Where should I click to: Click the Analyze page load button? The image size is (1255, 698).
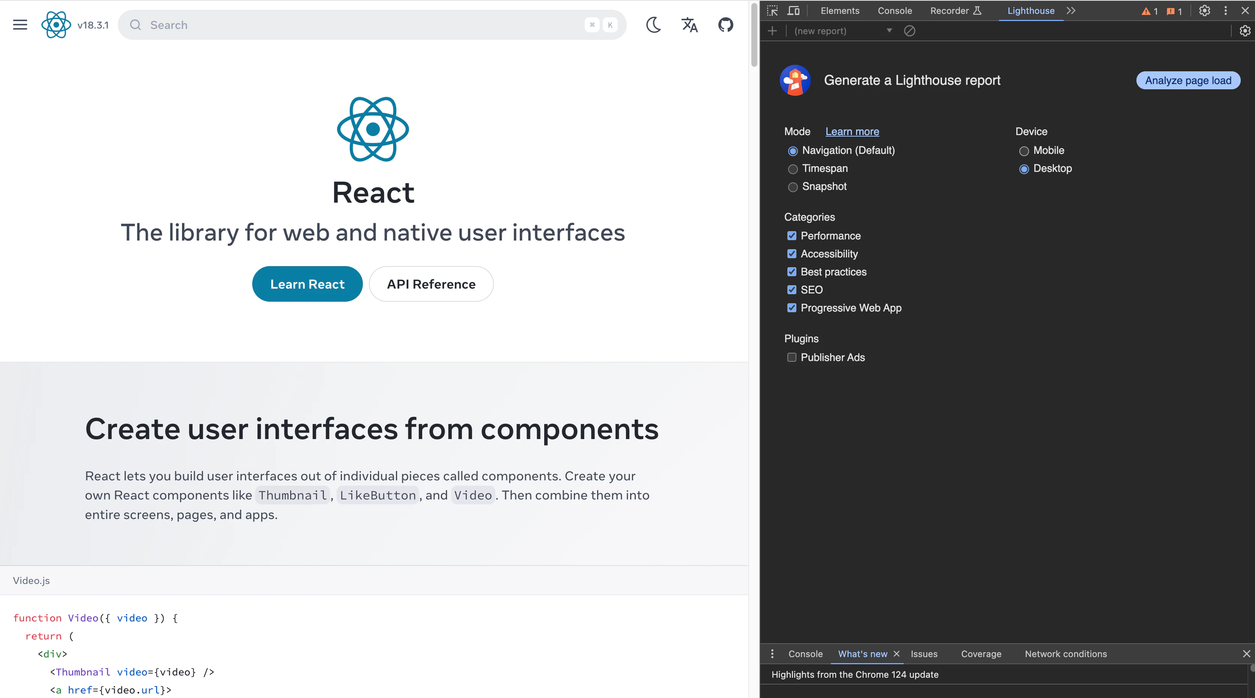(x=1188, y=80)
